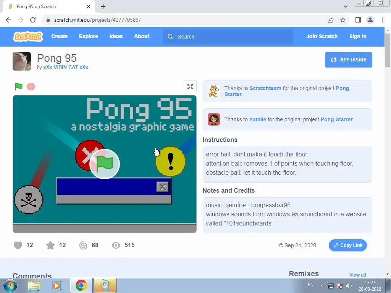391x293 pixels.
Task: Click the Scratch logo
Action: 28,36
